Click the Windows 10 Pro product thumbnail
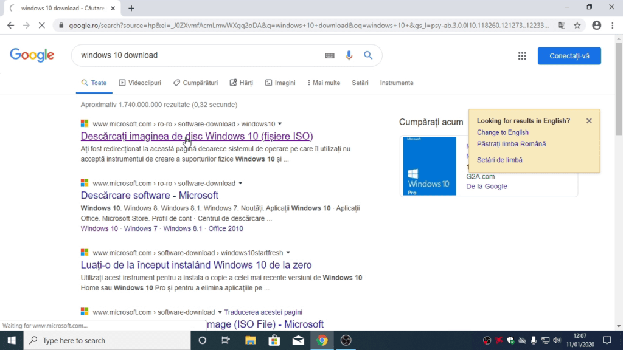This screenshot has height=350, width=623. pyautogui.click(x=429, y=166)
